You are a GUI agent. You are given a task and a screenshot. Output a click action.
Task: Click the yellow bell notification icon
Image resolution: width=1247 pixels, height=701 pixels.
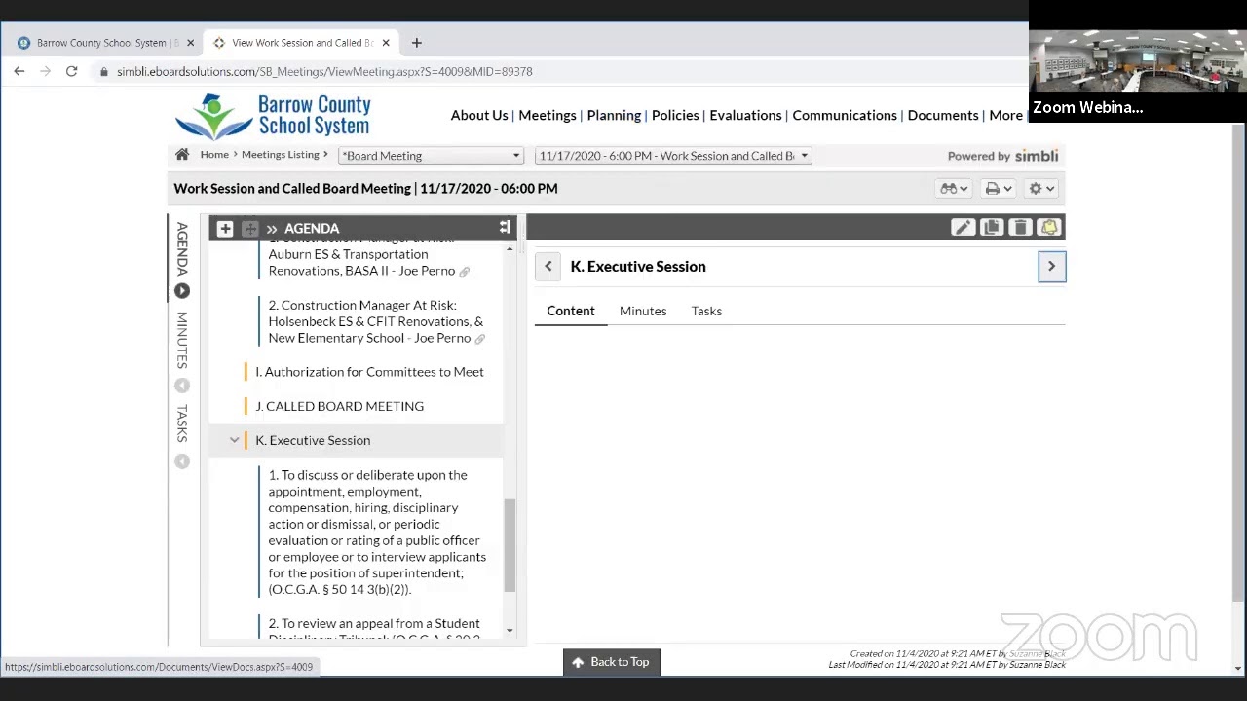pos(1049,227)
